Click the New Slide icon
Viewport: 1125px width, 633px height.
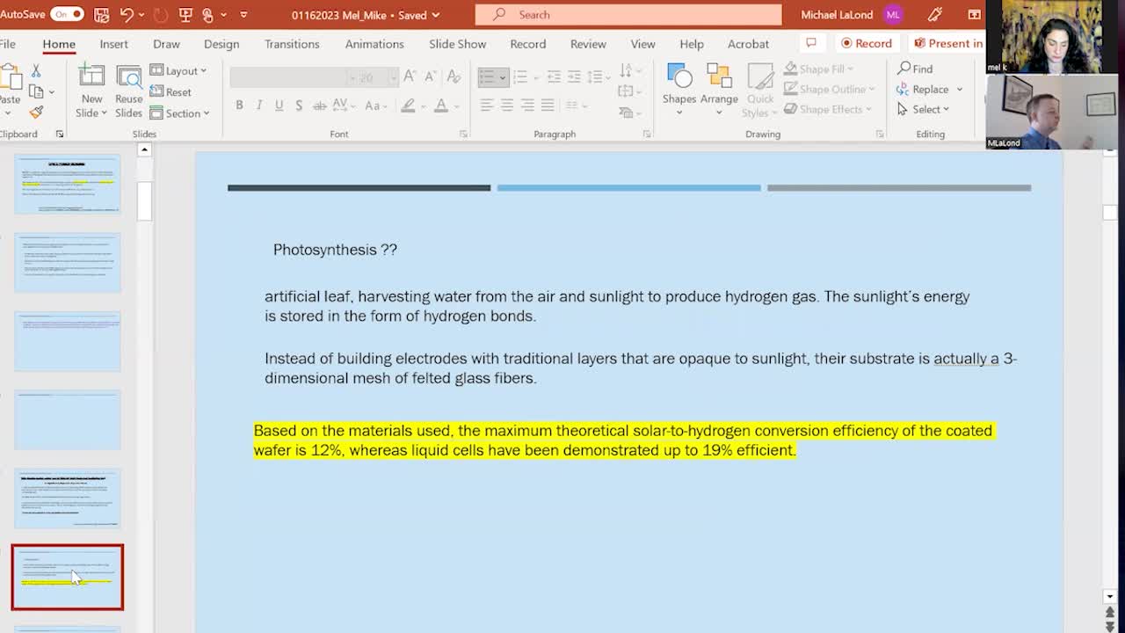pyautogui.click(x=91, y=77)
